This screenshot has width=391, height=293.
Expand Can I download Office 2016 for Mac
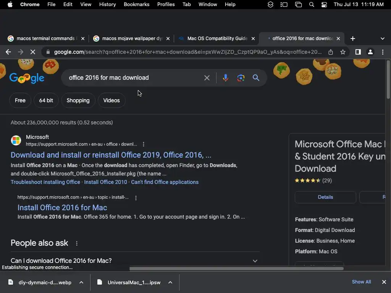pyautogui.click(x=135, y=261)
